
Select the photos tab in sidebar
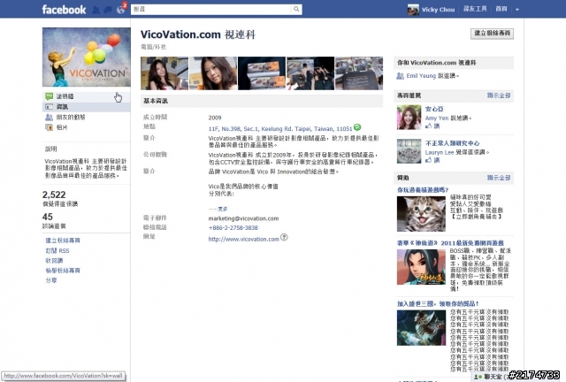[x=87, y=127]
